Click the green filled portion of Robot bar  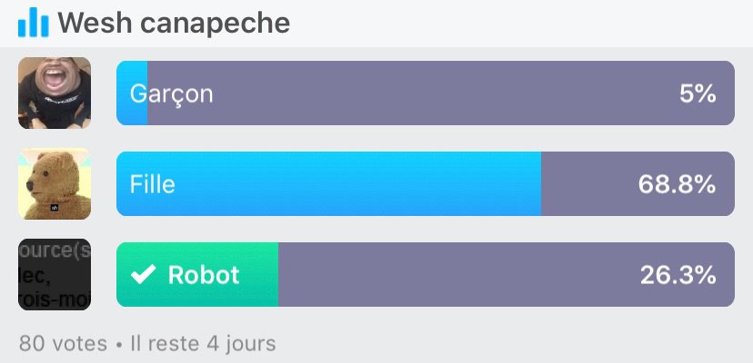coord(197,274)
